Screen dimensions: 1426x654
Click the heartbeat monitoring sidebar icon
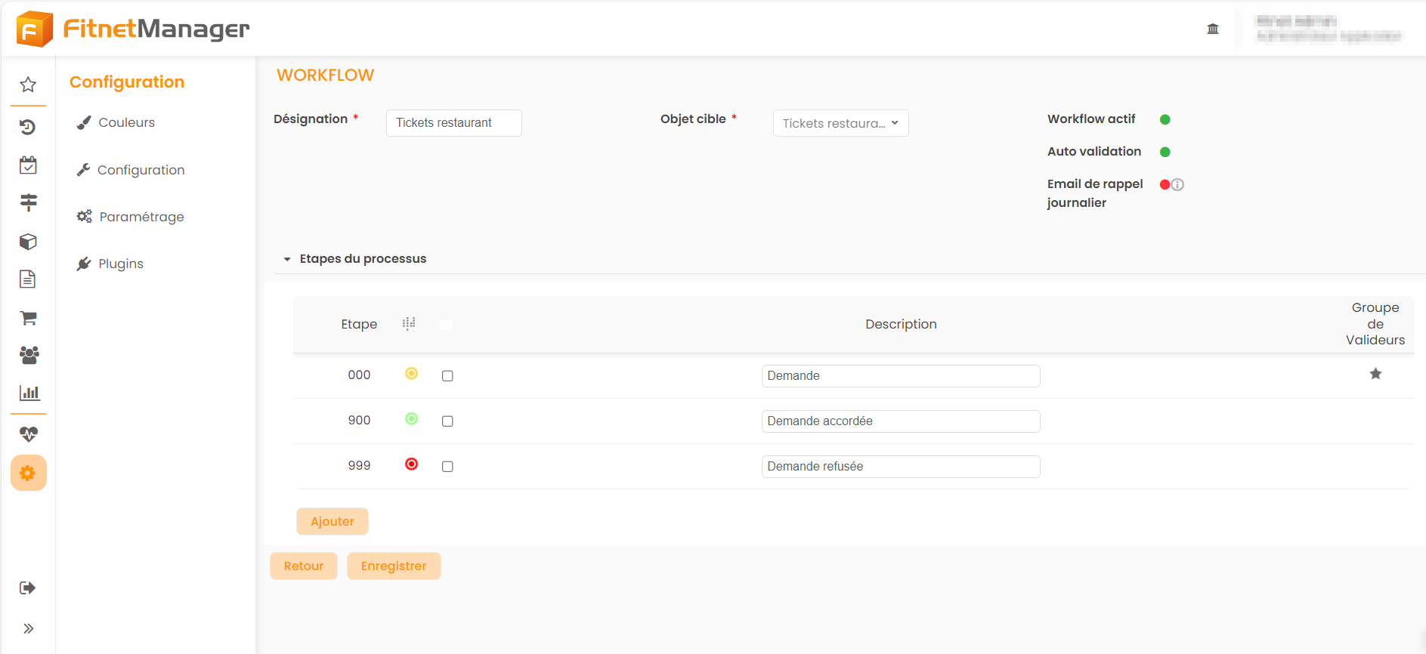point(28,434)
